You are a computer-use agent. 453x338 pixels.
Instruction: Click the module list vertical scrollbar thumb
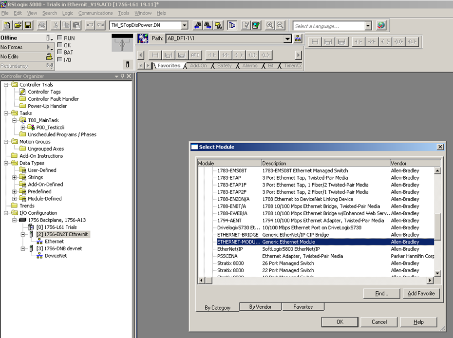point(437,227)
